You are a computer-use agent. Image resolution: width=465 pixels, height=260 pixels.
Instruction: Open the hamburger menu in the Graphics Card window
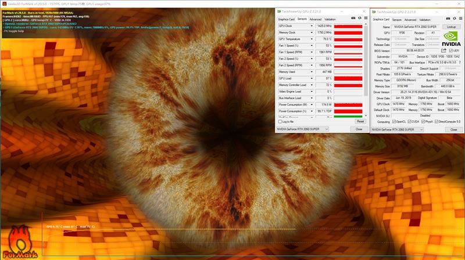coord(460,19)
